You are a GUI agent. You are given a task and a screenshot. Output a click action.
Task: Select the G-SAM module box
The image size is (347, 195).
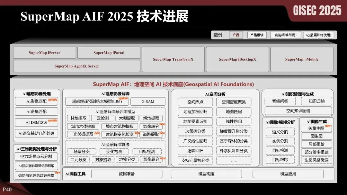(x=148, y=102)
